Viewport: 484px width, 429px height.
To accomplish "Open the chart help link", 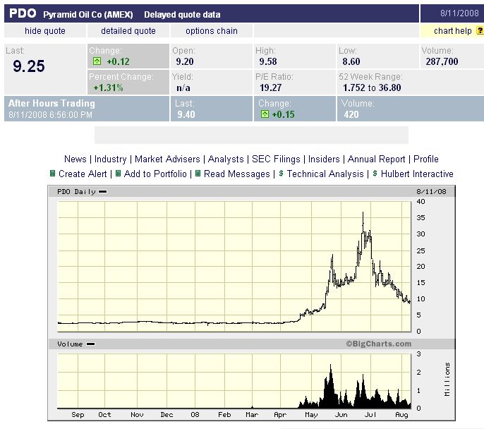I will coord(452,31).
